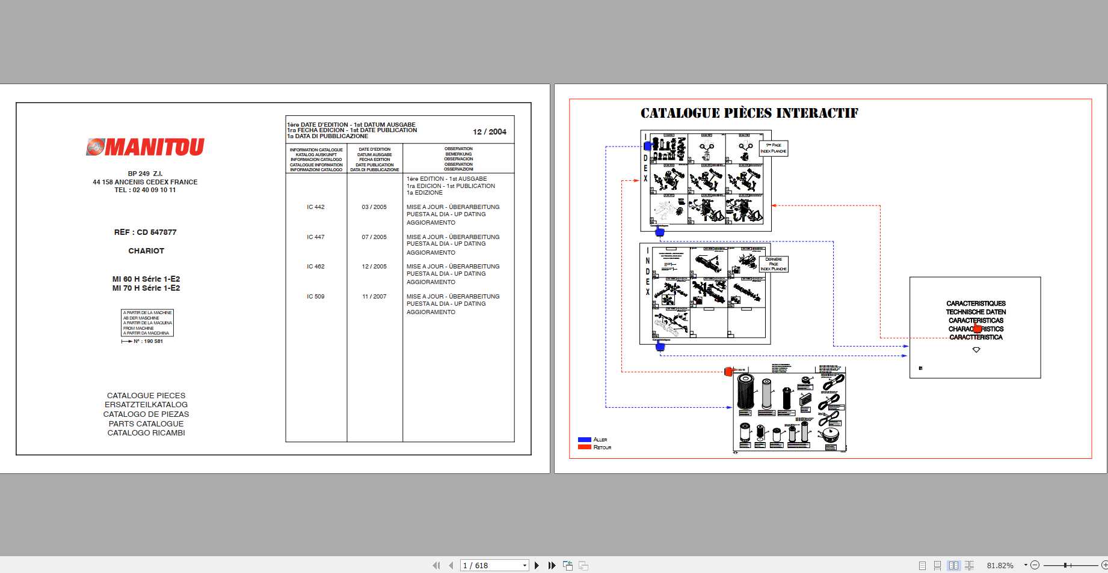This screenshot has height=573, width=1108.
Task: Click DATE D'EDITION column header
Action: tap(375, 160)
